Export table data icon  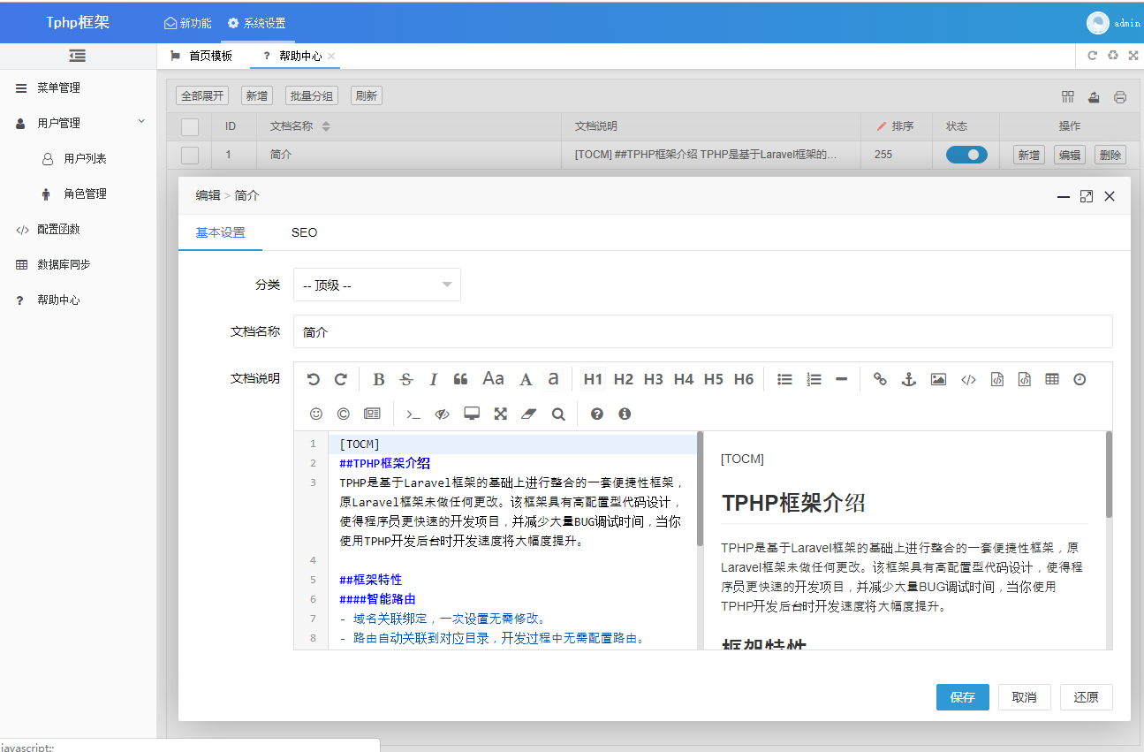tap(1094, 97)
